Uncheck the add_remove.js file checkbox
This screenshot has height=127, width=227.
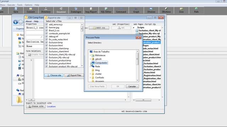(x=46, y=24)
